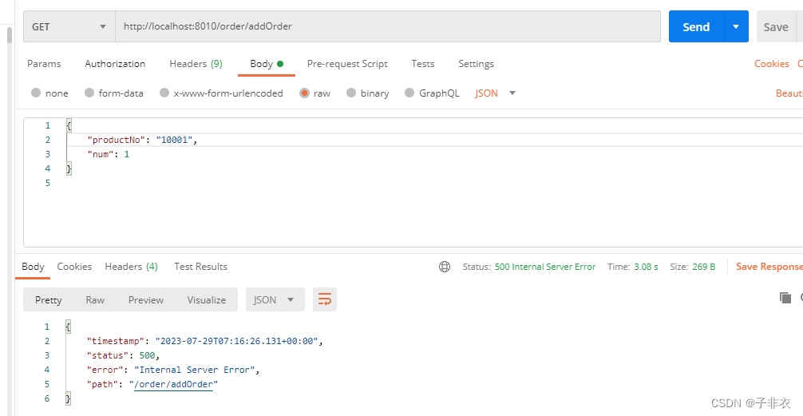Select the GraphQL body type
This screenshot has width=803, height=416.
[432, 93]
